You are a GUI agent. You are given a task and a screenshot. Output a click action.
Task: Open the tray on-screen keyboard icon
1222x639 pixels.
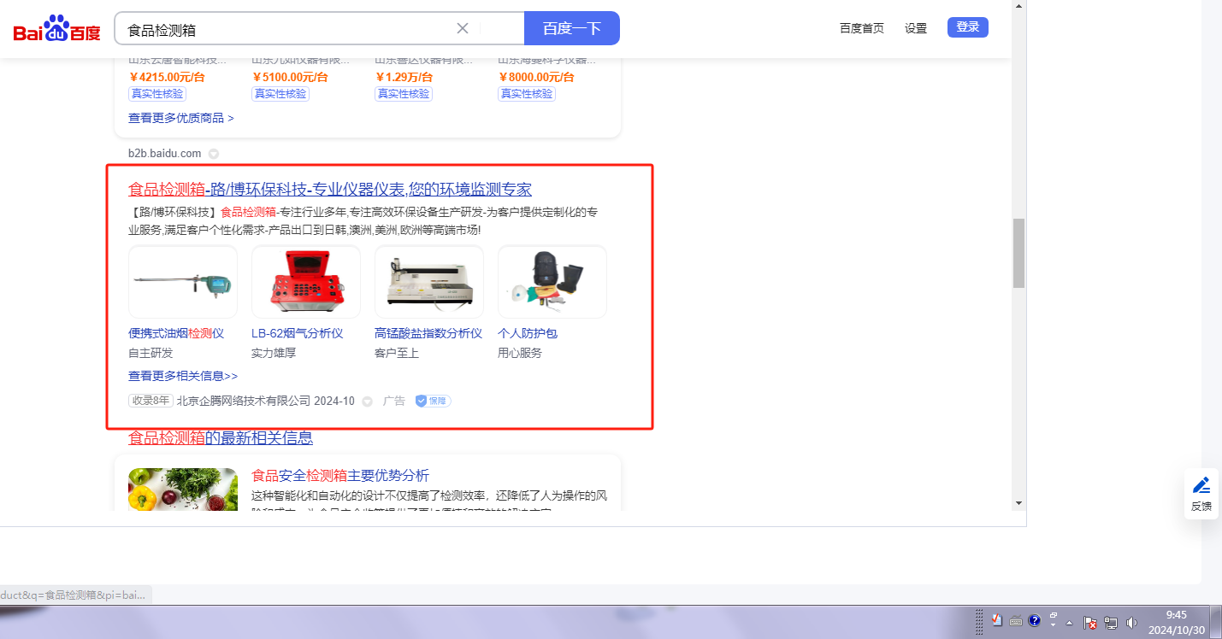1016,621
